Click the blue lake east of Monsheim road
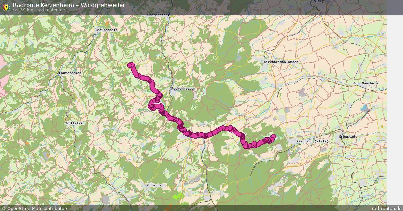403x211 pixels. (x=365, y=109)
